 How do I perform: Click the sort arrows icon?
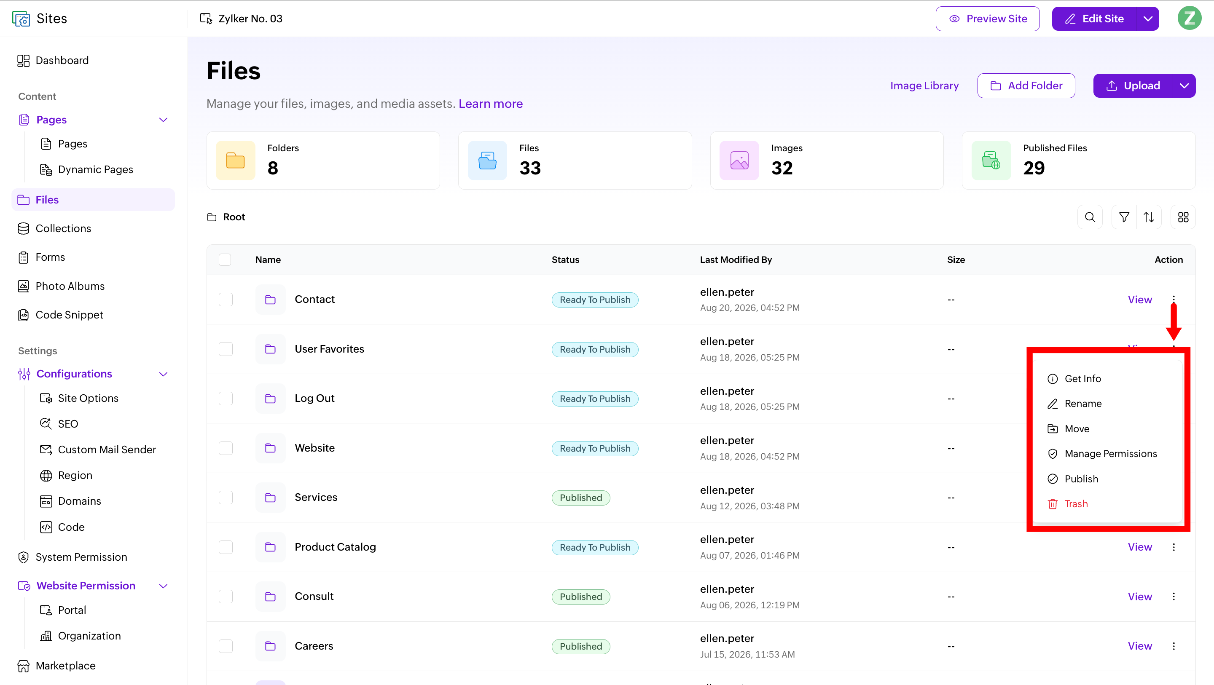point(1149,217)
